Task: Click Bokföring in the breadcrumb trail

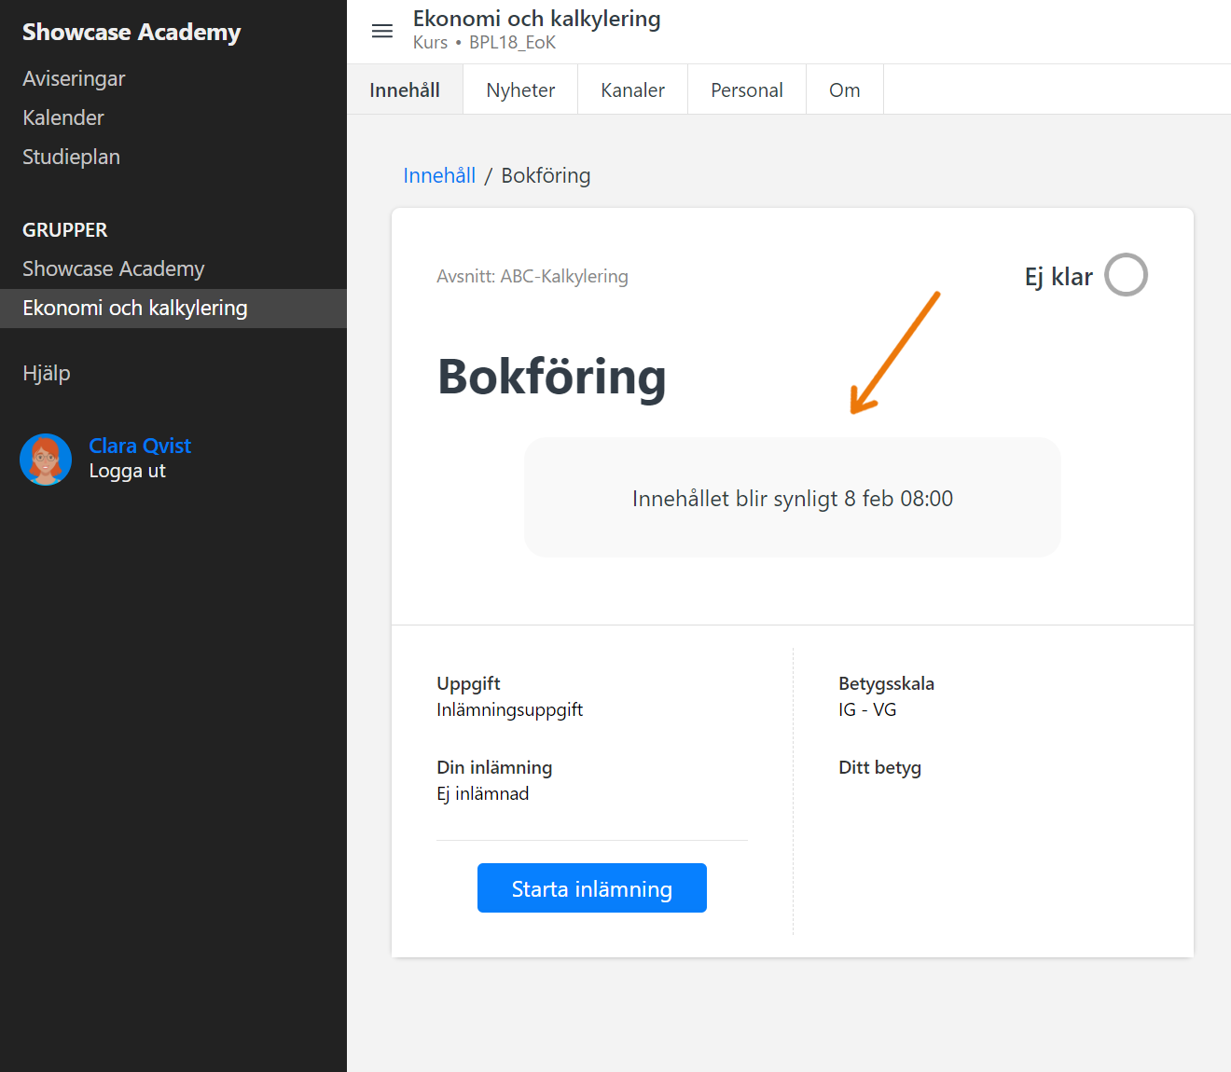Action: 546,175
